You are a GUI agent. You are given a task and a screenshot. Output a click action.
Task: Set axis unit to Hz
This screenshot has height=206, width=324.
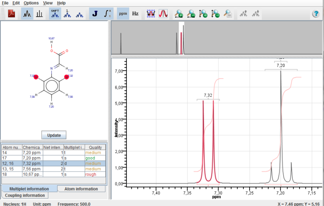[x=135, y=14]
